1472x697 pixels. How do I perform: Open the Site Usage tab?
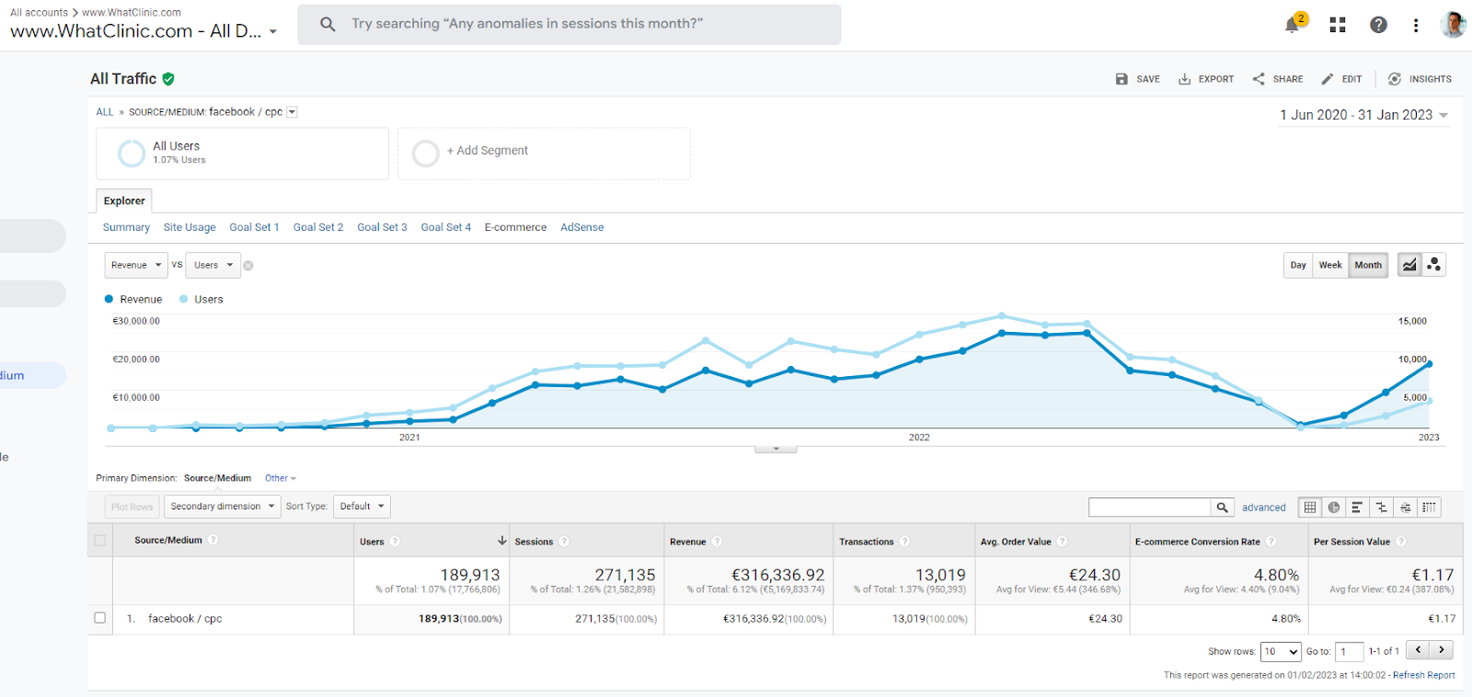pos(190,227)
